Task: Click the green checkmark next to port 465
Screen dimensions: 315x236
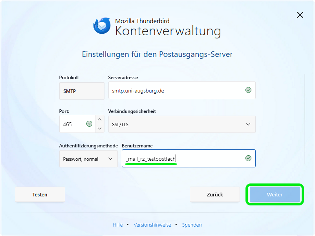Action: [x=89, y=124]
